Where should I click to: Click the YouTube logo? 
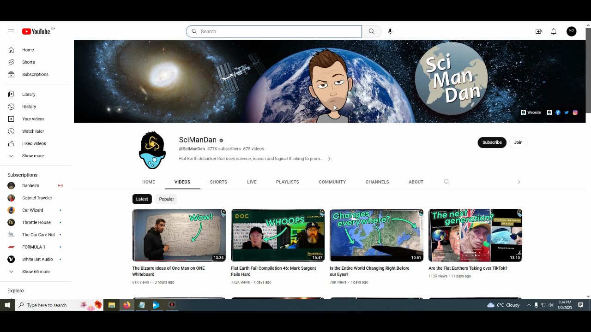pos(36,31)
